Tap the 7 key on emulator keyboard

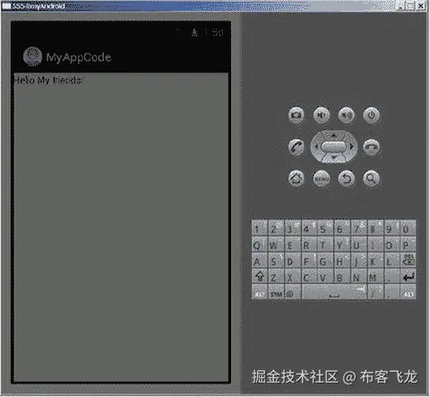point(359,229)
